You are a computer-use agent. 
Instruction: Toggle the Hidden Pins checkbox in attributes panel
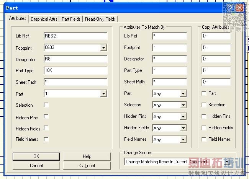(46, 117)
